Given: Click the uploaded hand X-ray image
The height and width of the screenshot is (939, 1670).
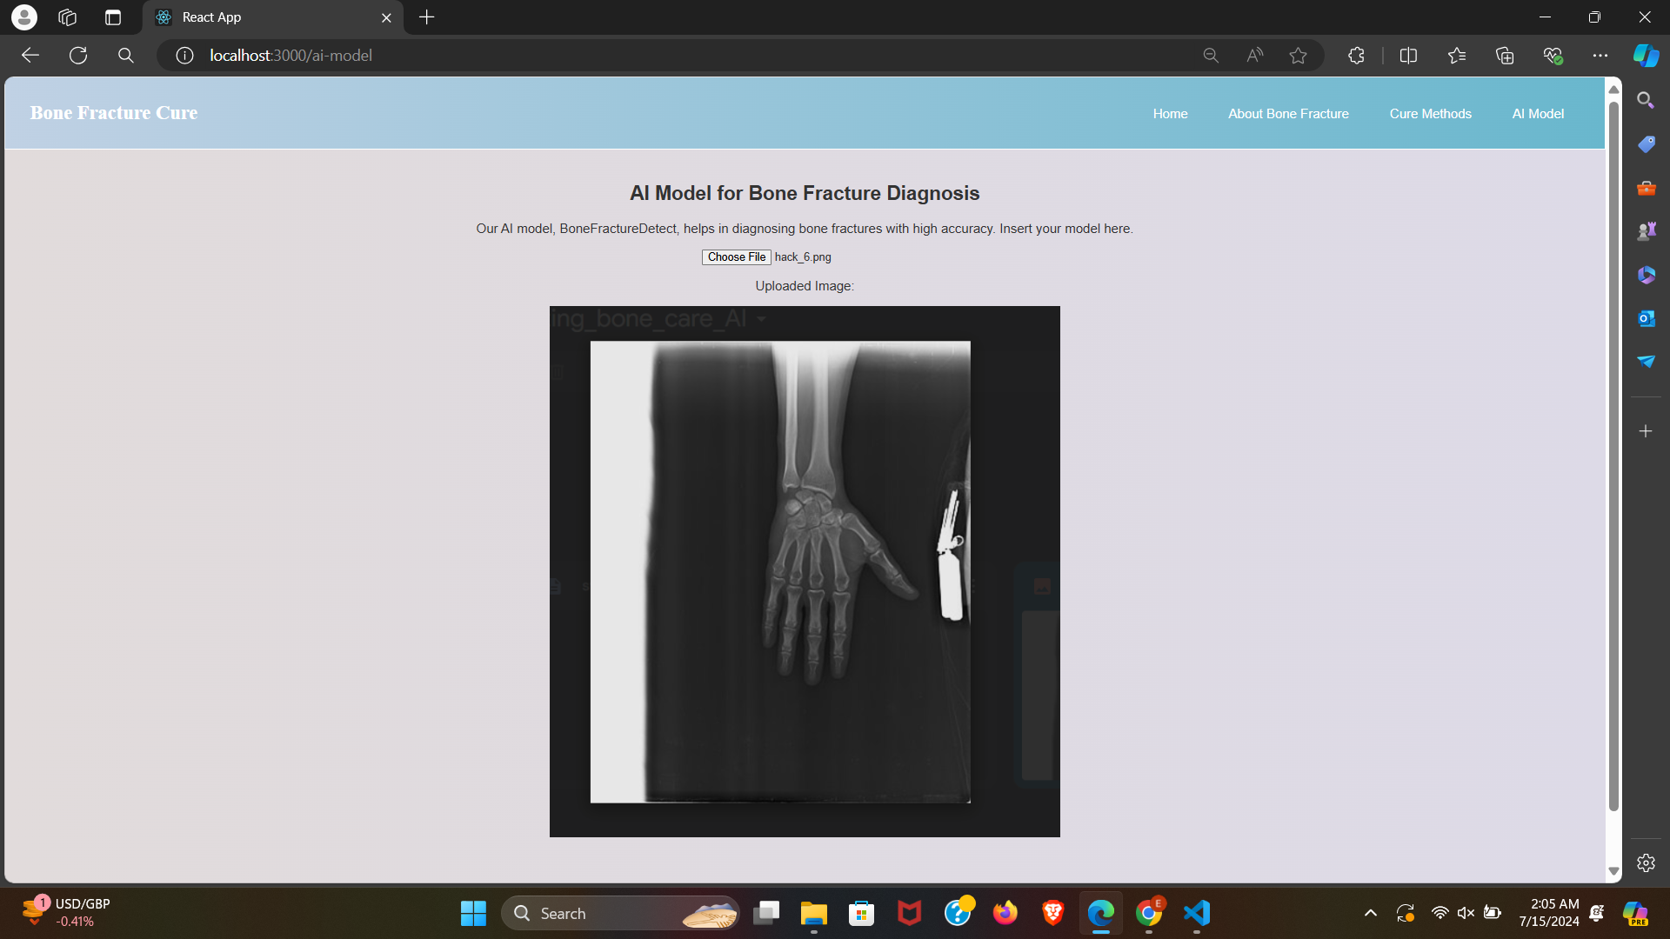Looking at the screenshot, I should tap(804, 571).
